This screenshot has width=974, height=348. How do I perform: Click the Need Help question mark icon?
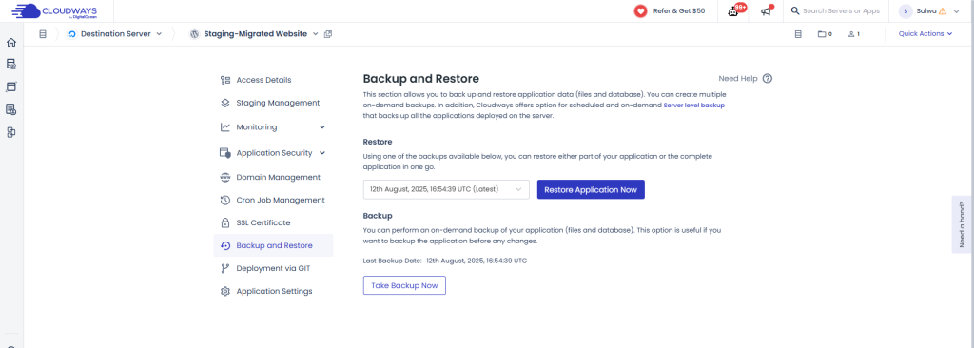(768, 78)
